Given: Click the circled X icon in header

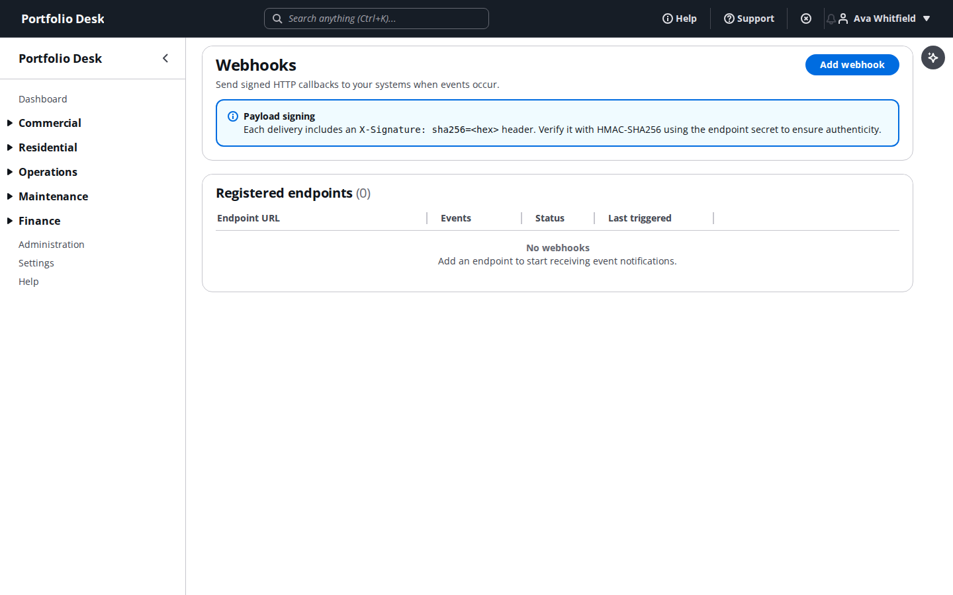Looking at the screenshot, I should click(806, 19).
